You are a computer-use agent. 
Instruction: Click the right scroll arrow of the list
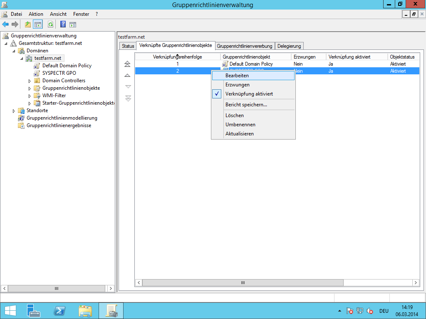416,282
